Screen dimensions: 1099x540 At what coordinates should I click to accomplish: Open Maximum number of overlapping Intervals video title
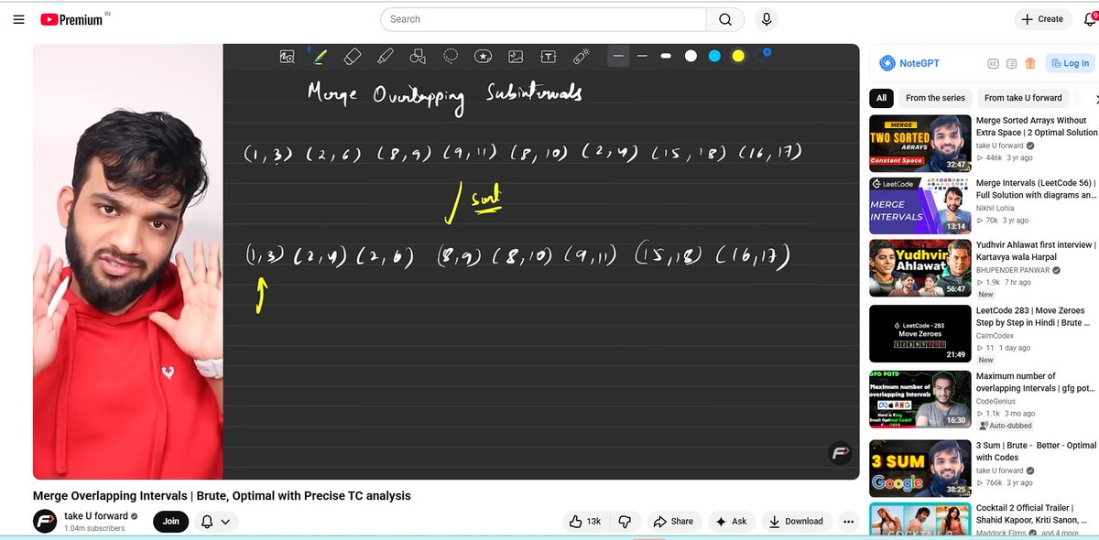pyautogui.click(x=1035, y=382)
